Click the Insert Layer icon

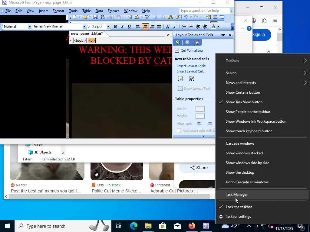(222, 17)
